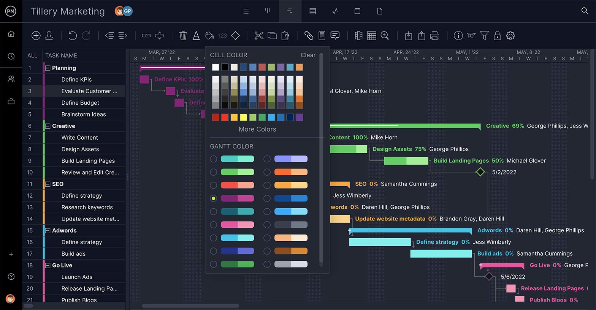Pick the yellow cell color swatch
596x310 pixels.
pos(243,118)
